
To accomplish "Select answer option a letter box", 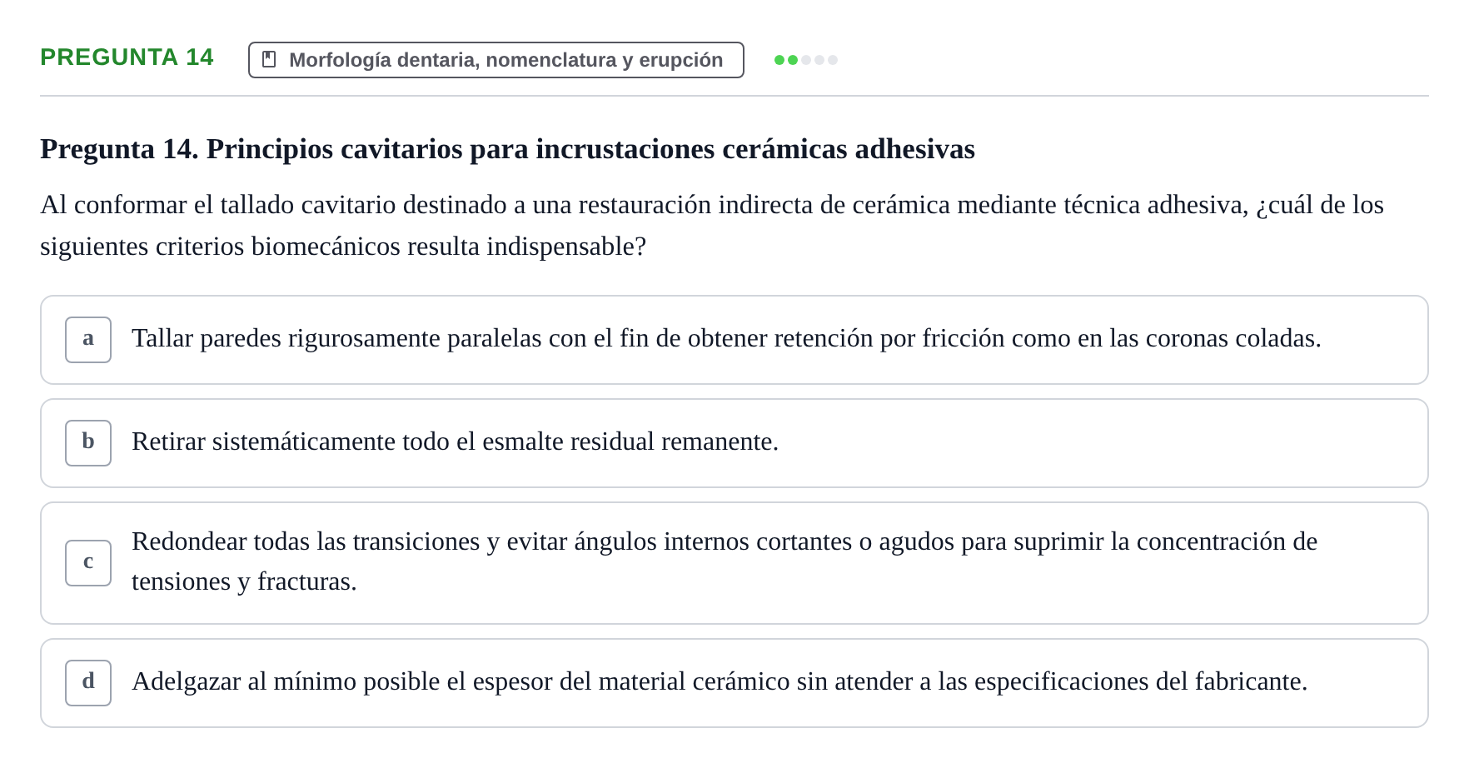I will pyautogui.click(x=88, y=340).
